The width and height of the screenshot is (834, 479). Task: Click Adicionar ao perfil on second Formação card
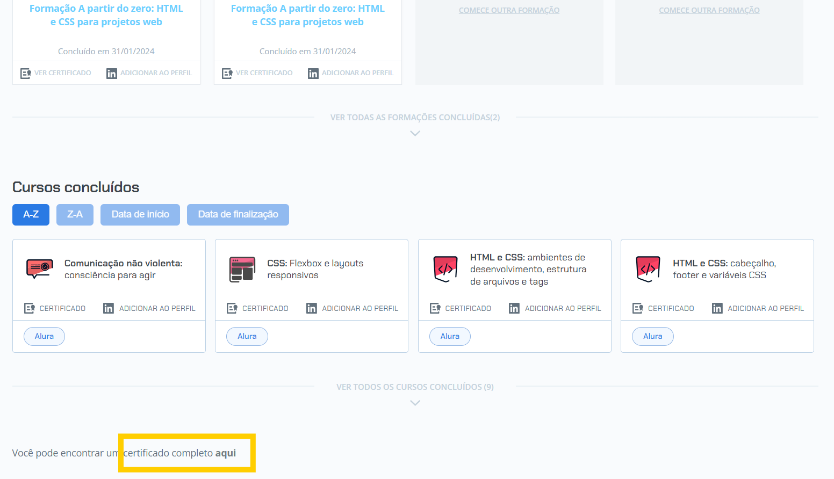pos(357,73)
